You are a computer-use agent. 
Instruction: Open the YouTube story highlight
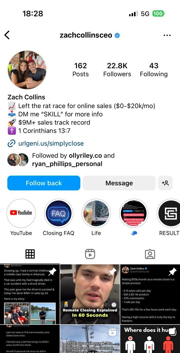point(21,213)
